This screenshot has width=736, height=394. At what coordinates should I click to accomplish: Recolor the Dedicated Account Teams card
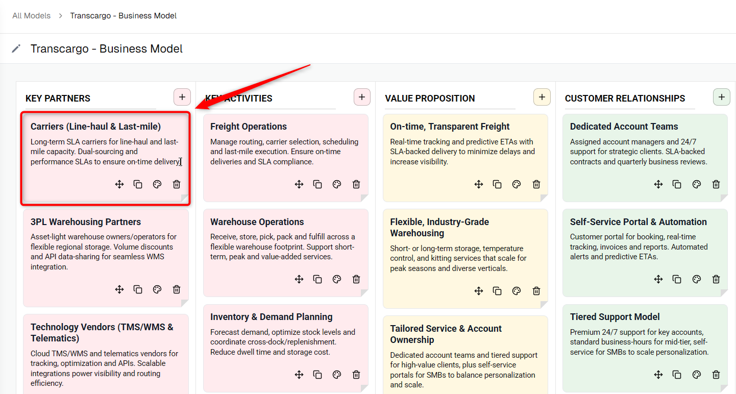(x=697, y=184)
